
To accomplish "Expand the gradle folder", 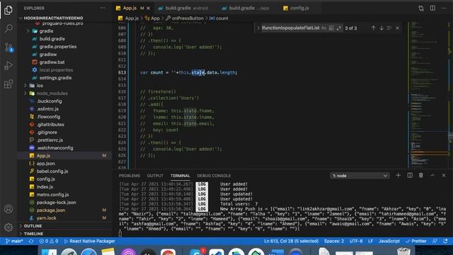I will pyautogui.click(x=46, y=31).
